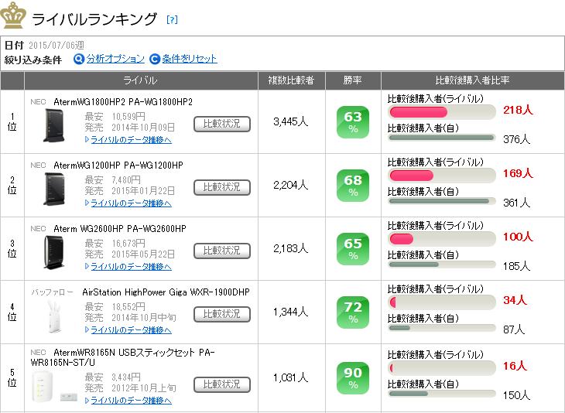Click magnifier icon next to 分析オプション
Screen dimensions: 565x413
(x=79, y=59)
